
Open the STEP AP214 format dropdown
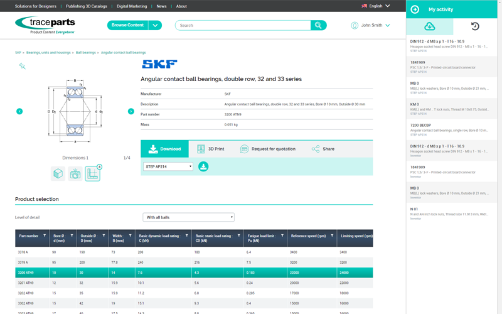pos(169,166)
